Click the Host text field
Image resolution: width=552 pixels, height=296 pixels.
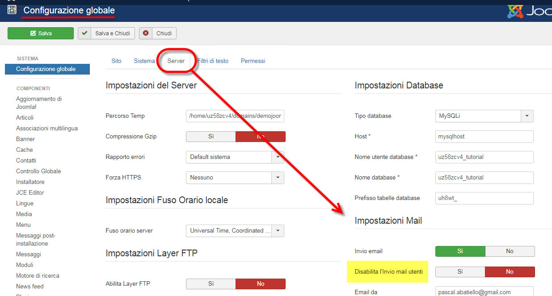pos(484,137)
